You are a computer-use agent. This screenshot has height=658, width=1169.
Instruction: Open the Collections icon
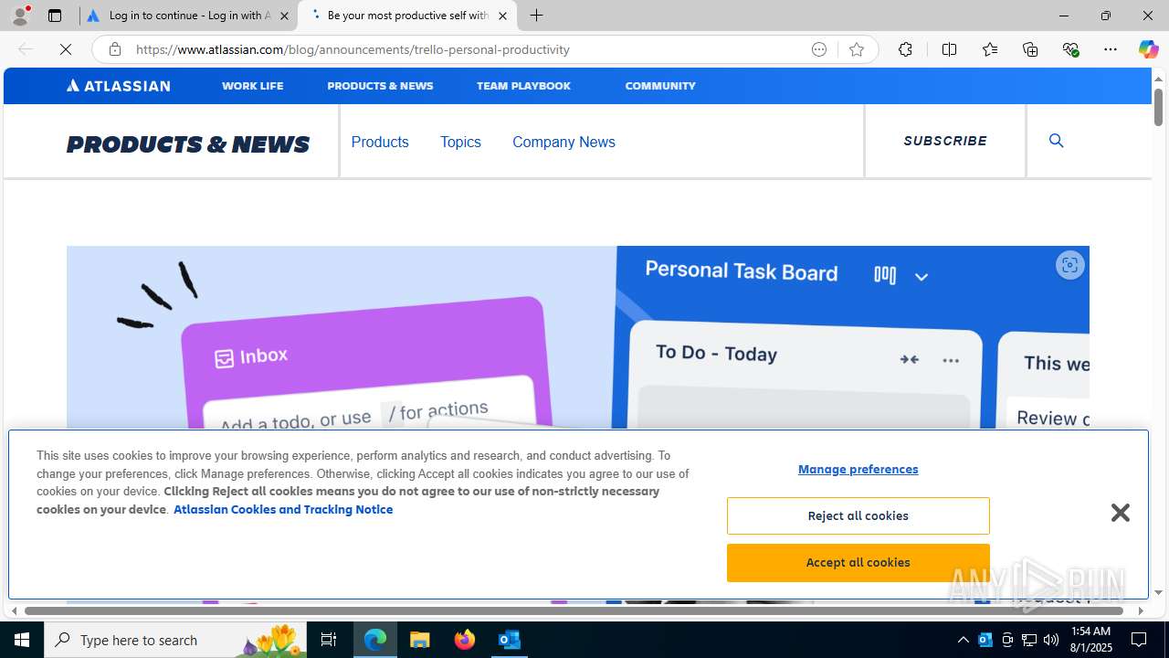click(1030, 49)
